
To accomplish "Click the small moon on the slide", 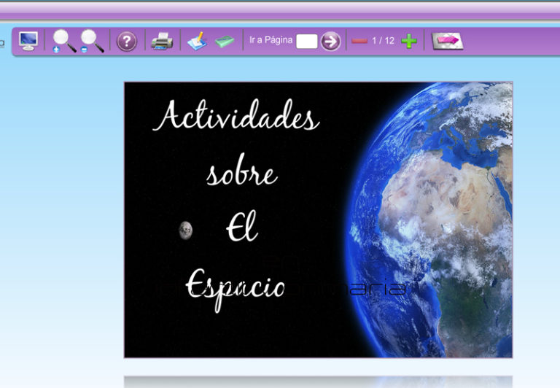I will [x=186, y=230].
